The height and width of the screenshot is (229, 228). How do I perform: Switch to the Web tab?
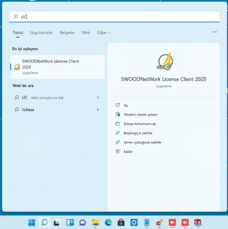(x=86, y=32)
